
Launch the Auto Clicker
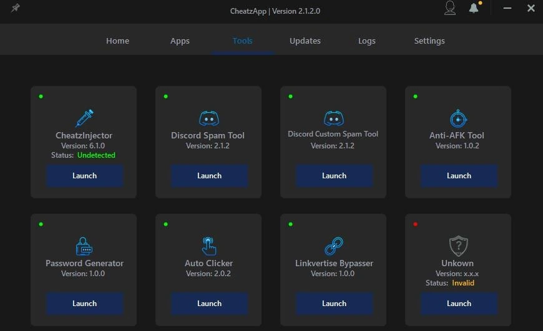pos(209,304)
